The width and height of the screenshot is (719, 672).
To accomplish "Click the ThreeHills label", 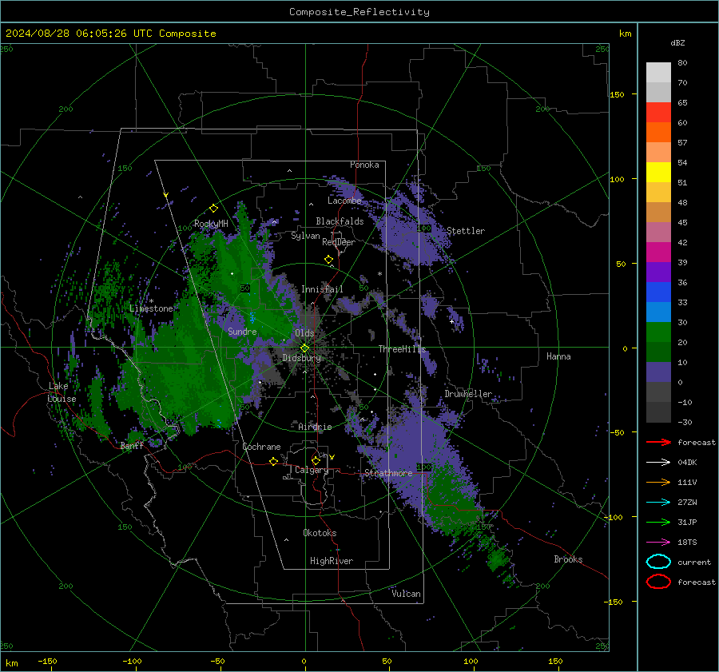I will [402, 349].
